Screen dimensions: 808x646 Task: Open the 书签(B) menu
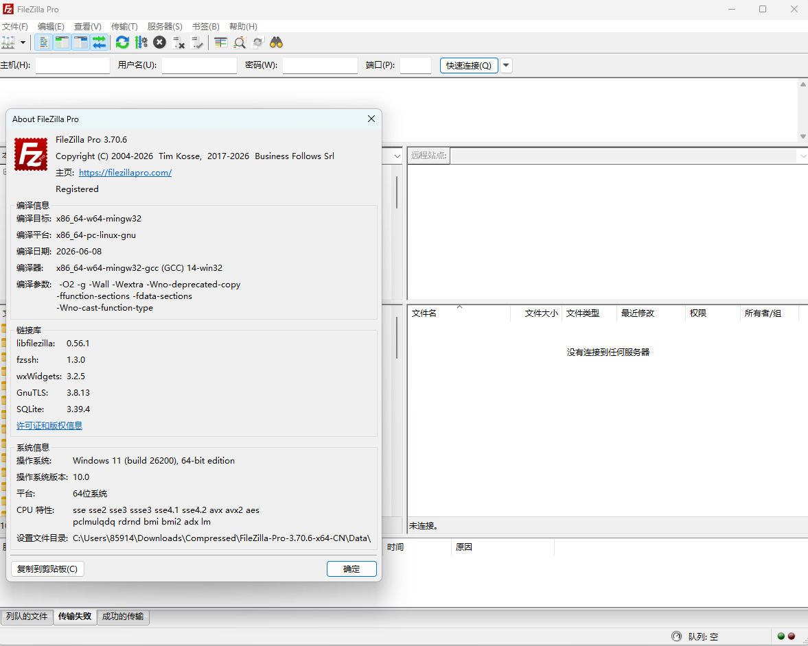(x=206, y=26)
